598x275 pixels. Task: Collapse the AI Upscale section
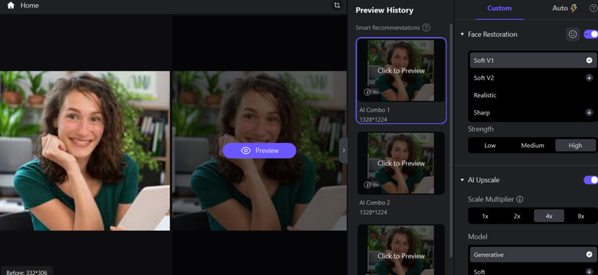tap(462, 180)
